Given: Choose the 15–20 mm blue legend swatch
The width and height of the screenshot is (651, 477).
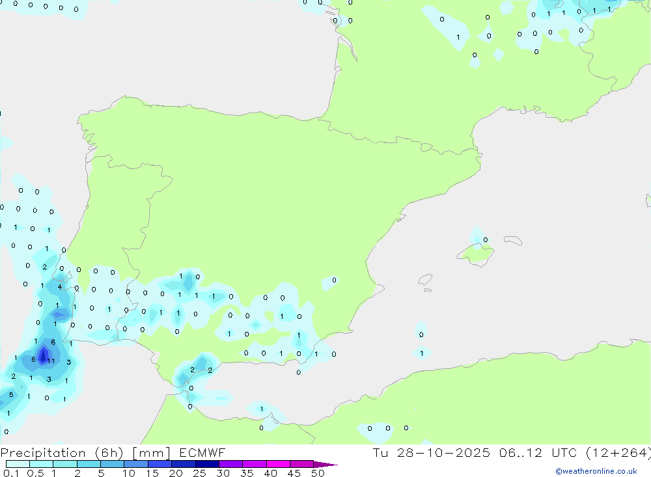Looking at the screenshot, I should (160, 464).
